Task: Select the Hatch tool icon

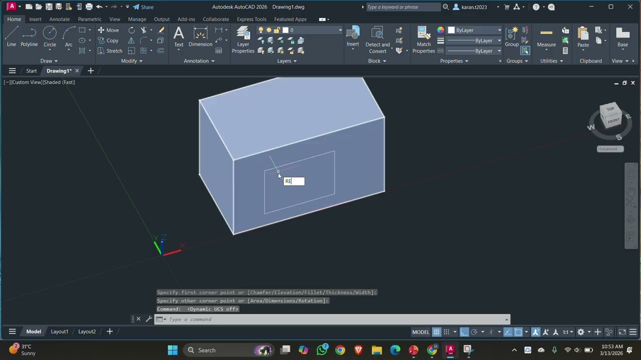Action: 82,50
